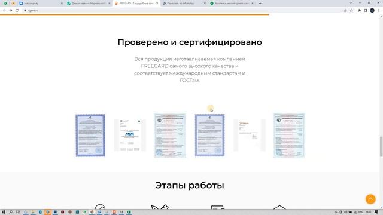Show hidden system tray icons chevron
The image size is (383, 215).
tap(336, 212)
